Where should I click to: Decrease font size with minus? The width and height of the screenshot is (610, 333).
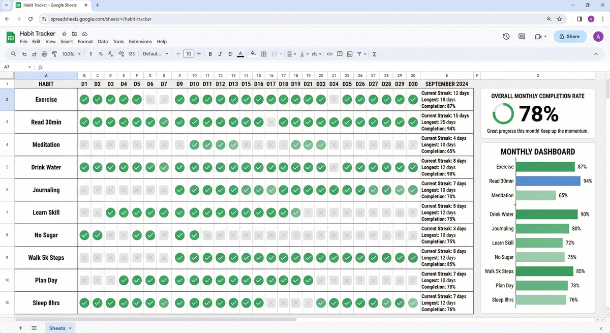178,54
